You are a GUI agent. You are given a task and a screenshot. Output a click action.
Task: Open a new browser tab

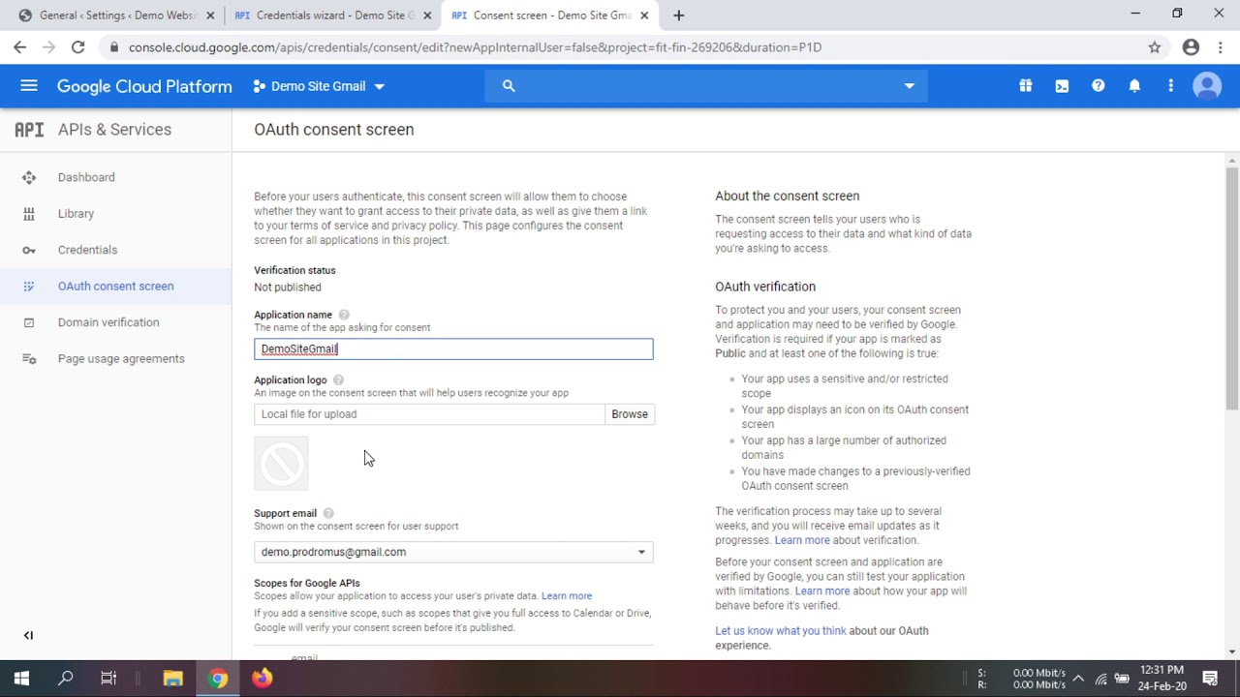click(678, 15)
